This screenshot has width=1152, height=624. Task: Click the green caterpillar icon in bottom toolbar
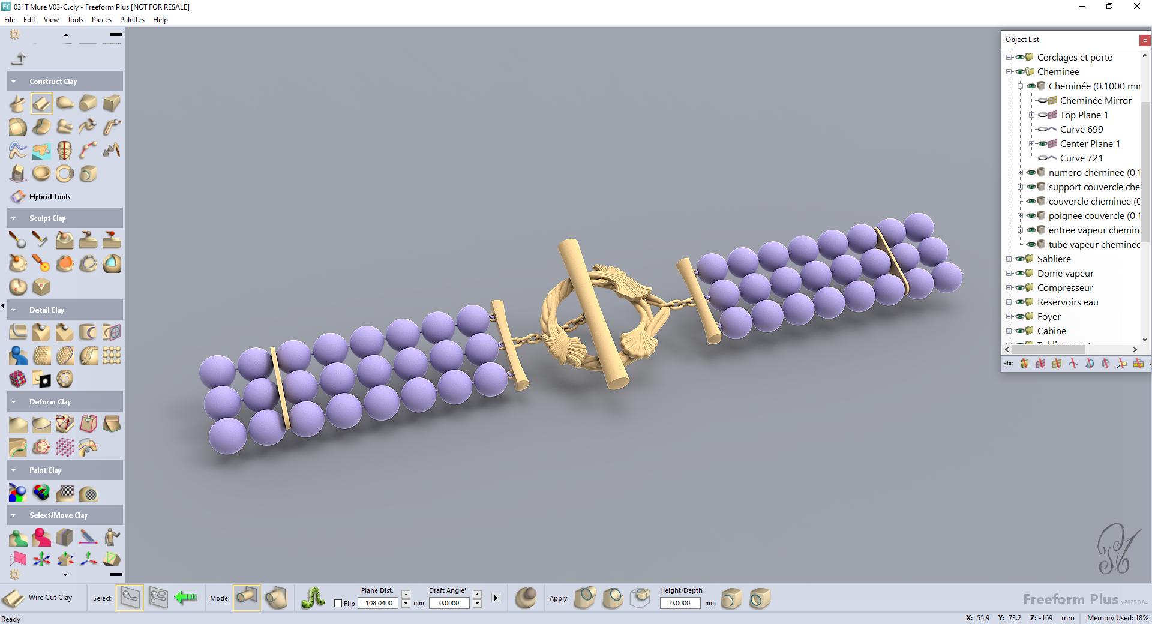(x=313, y=598)
